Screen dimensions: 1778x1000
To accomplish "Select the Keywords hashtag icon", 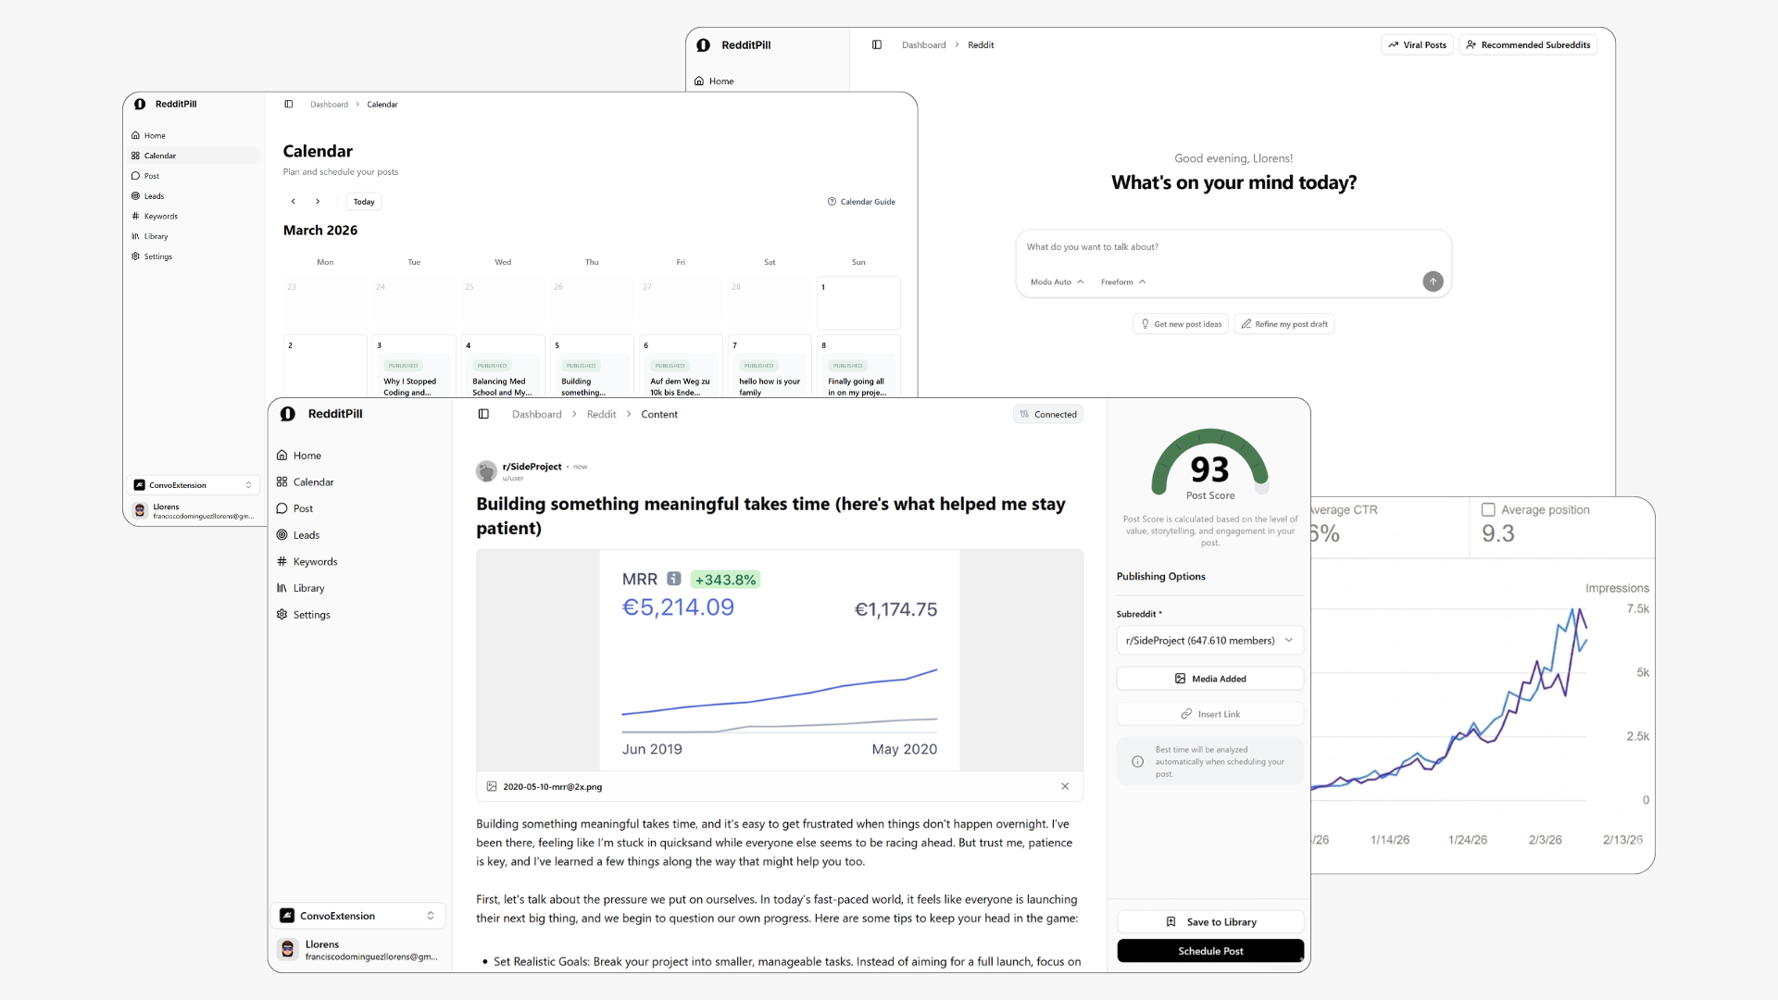I will click(282, 561).
